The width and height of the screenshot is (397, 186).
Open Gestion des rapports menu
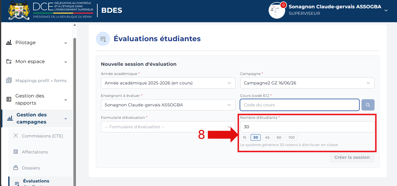point(37,100)
